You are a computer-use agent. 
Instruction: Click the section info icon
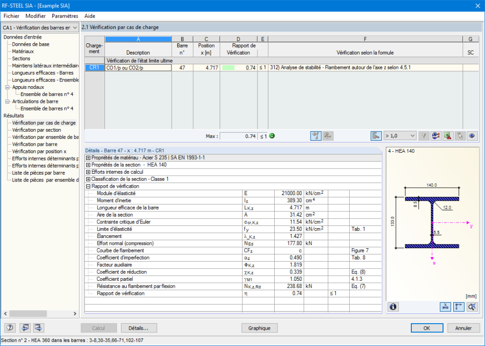pos(393,307)
